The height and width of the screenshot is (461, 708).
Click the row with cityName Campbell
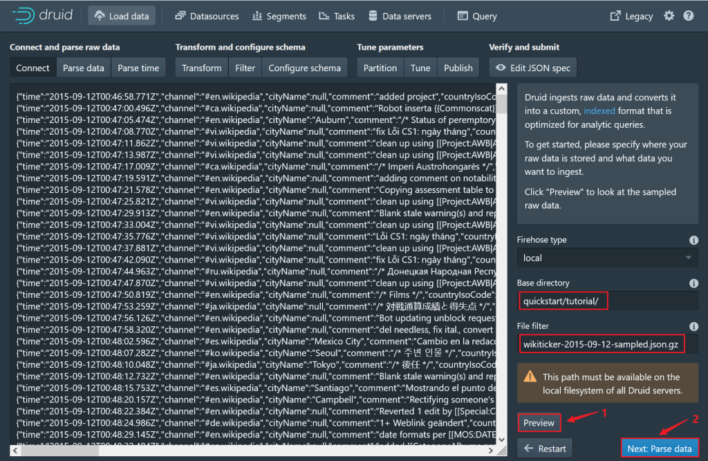point(256,399)
